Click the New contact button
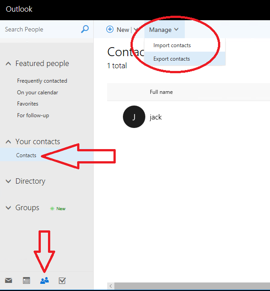Screen dimensions: 270x291 [x=118, y=30]
